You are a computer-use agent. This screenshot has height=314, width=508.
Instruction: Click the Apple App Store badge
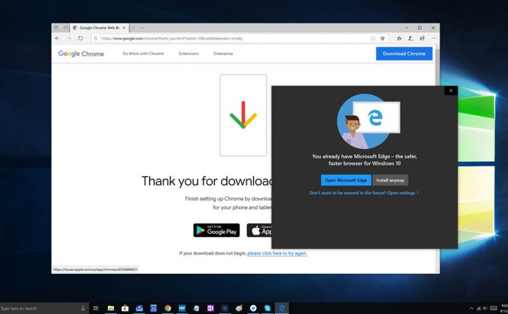[x=259, y=230]
